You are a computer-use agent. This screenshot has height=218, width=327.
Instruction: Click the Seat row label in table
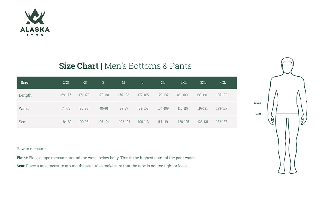coord(23,122)
